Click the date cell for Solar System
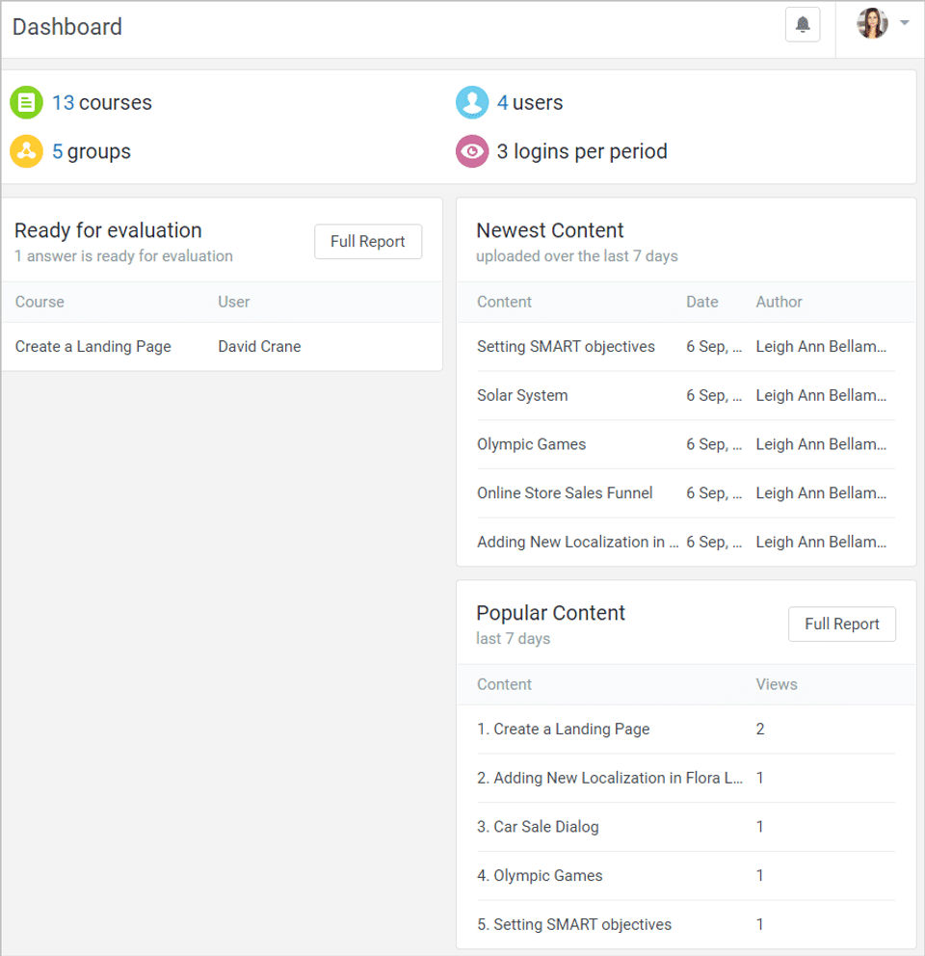Viewport: 925px width, 956px height. point(713,395)
